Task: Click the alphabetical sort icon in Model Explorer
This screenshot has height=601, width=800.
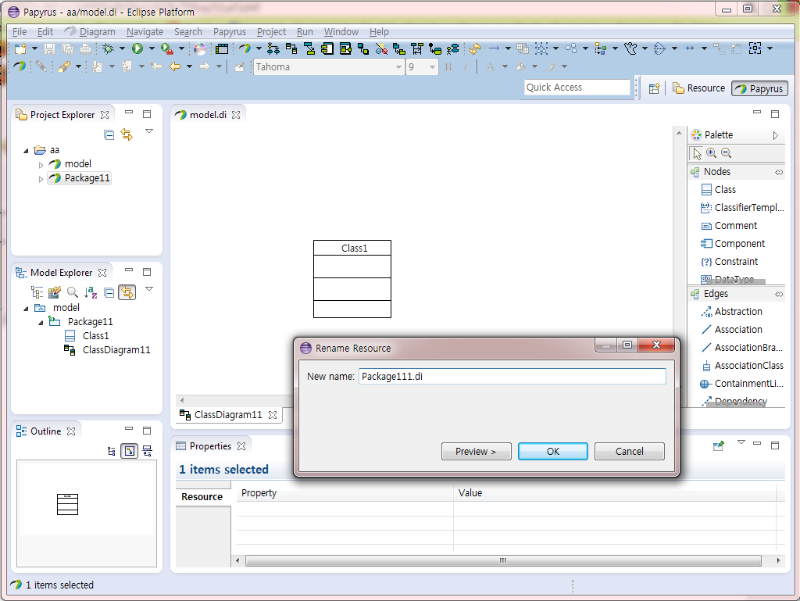Action: tap(91, 292)
